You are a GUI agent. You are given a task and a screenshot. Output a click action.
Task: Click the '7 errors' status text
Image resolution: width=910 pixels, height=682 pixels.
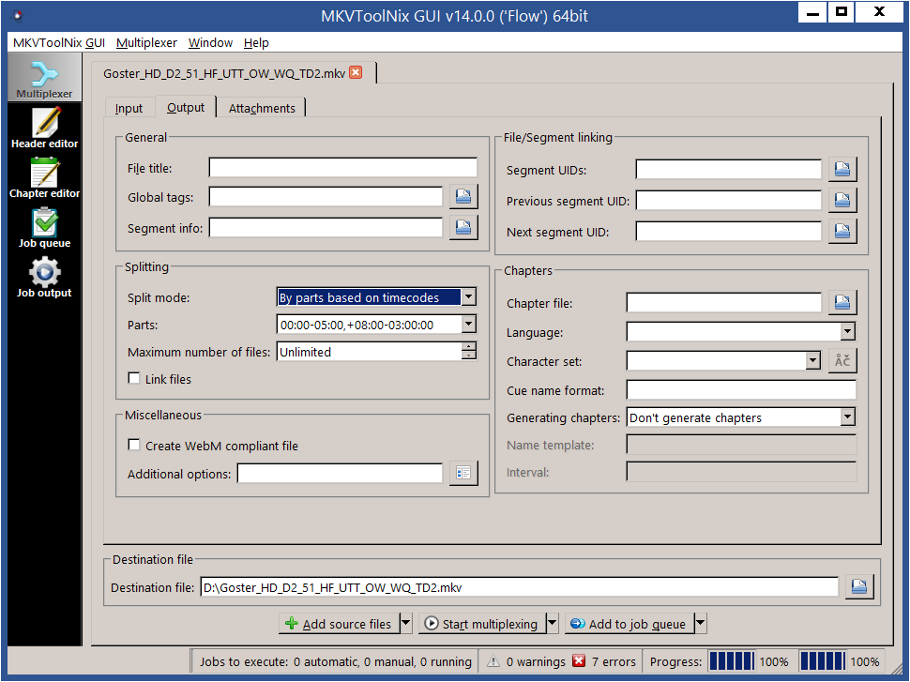(x=614, y=661)
